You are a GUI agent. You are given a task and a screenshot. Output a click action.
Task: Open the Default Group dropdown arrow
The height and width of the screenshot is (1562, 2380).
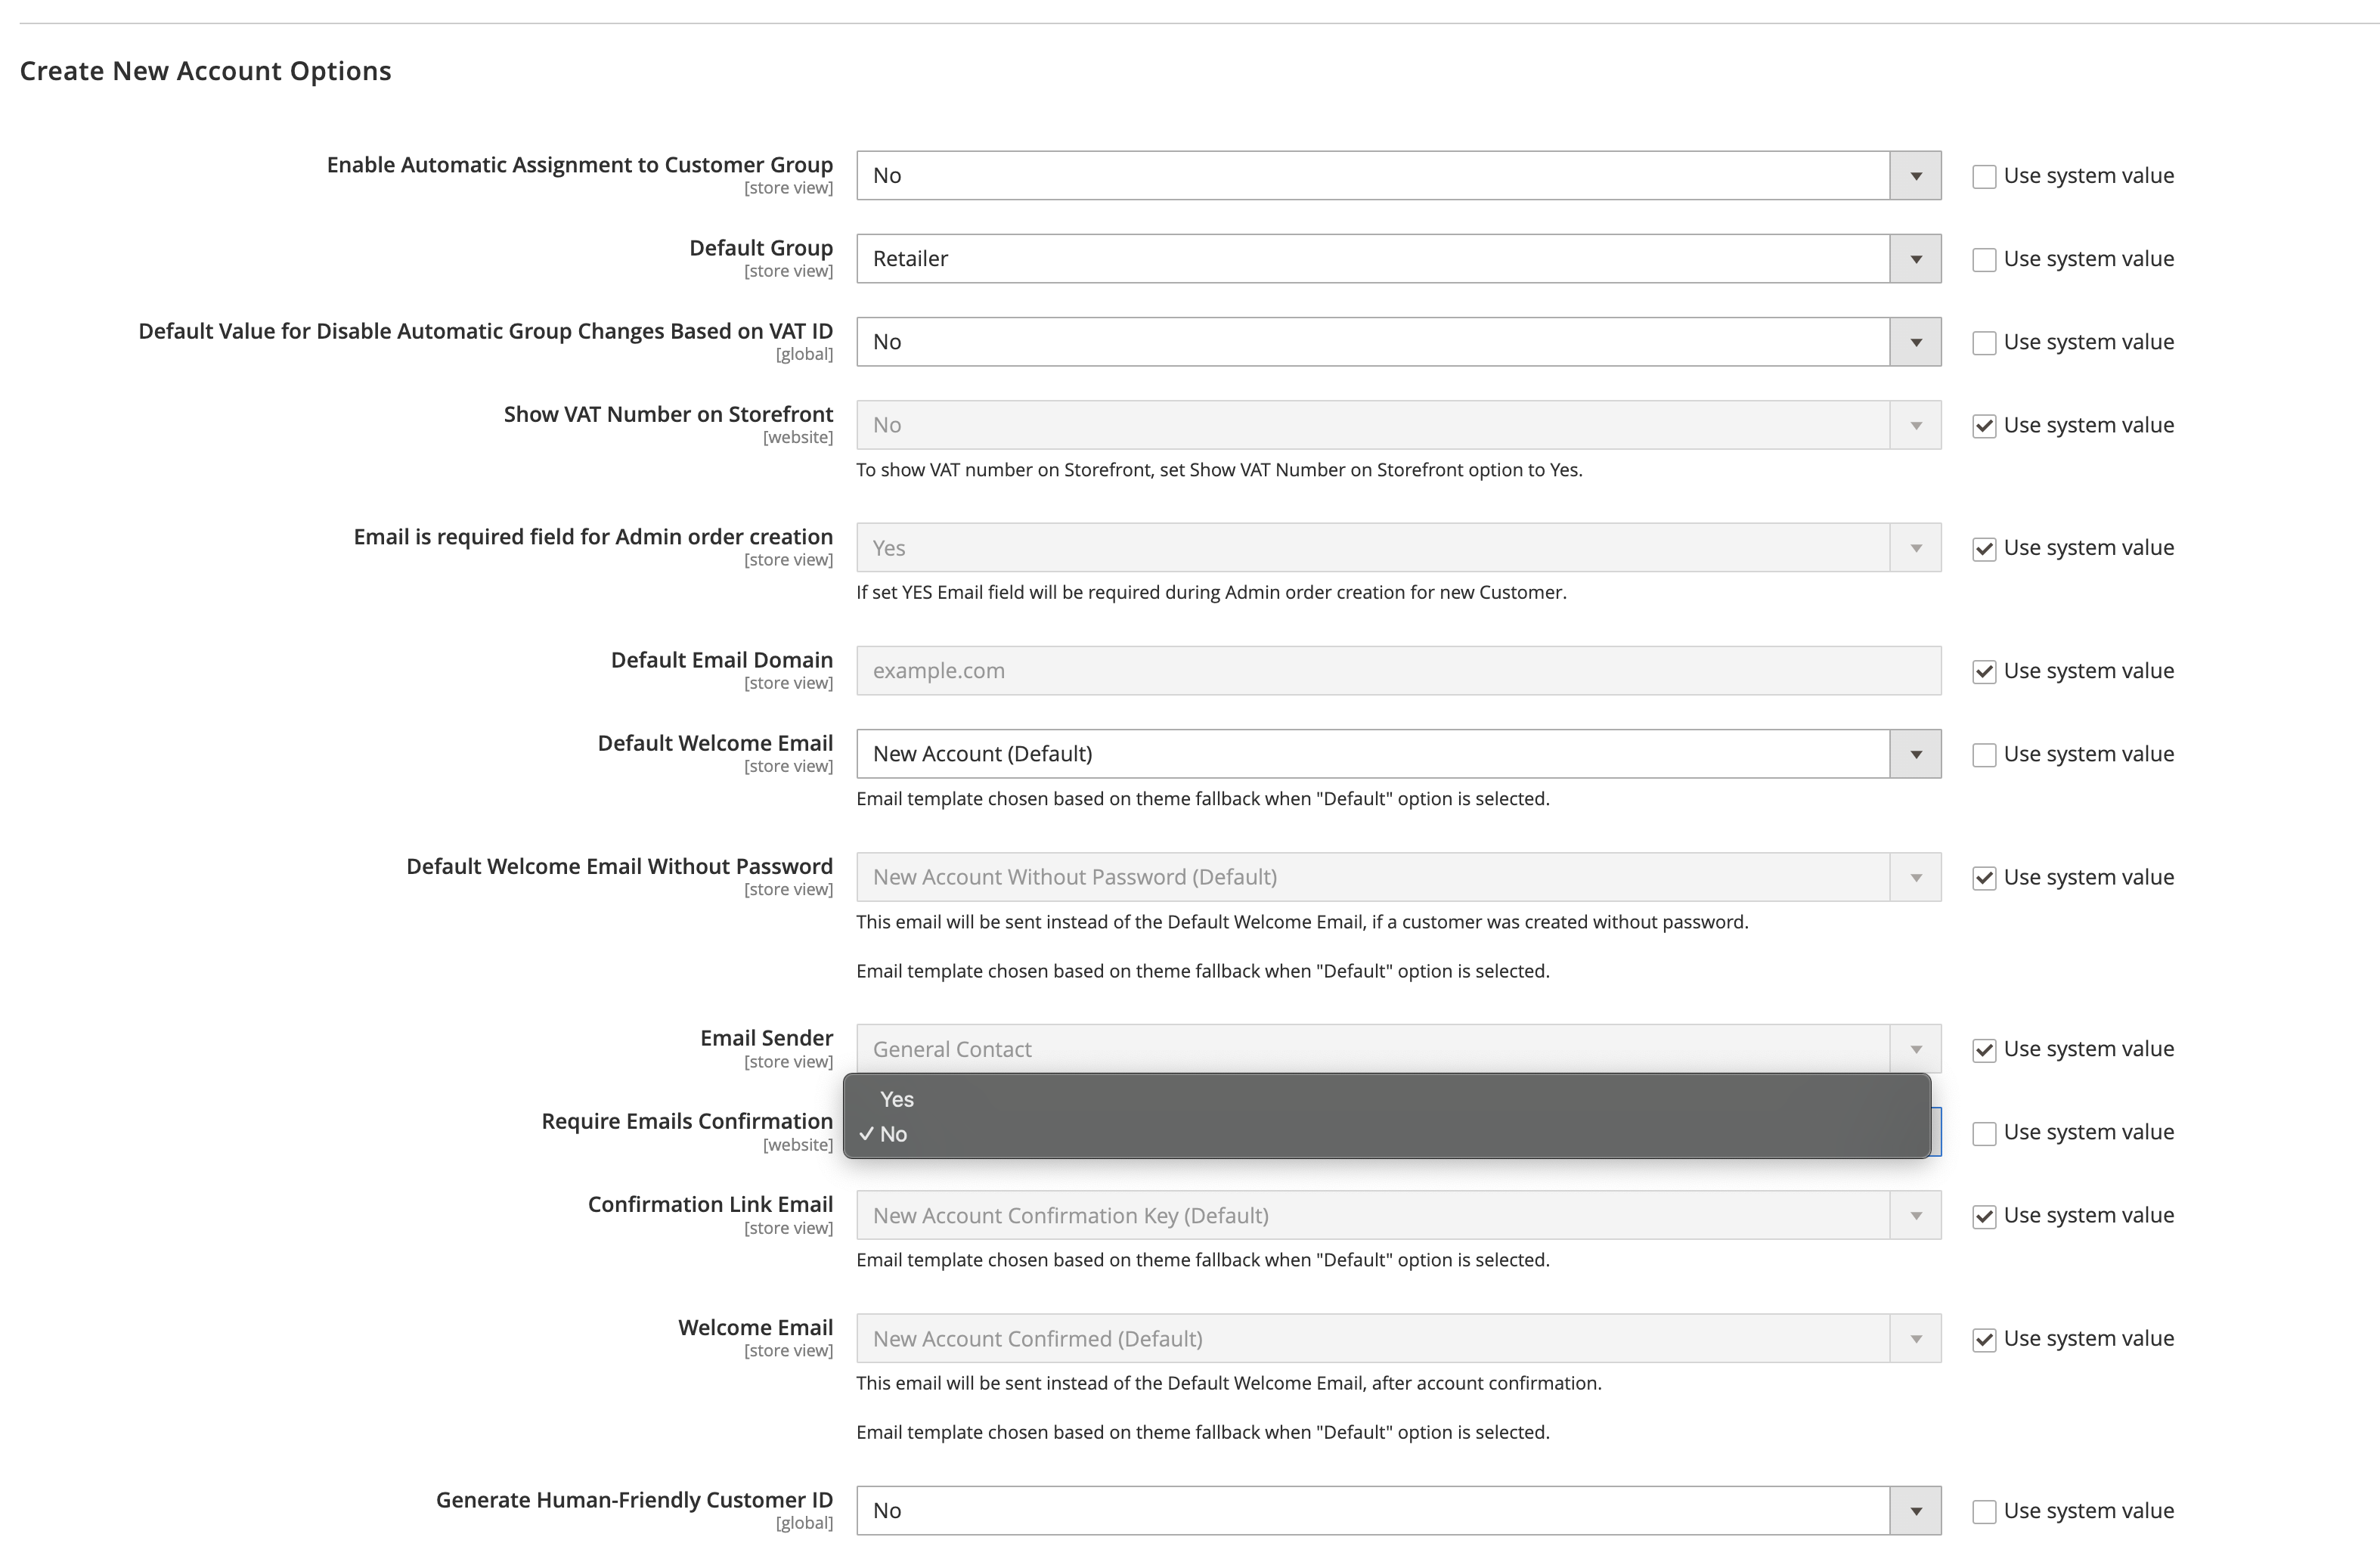pos(1915,259)
